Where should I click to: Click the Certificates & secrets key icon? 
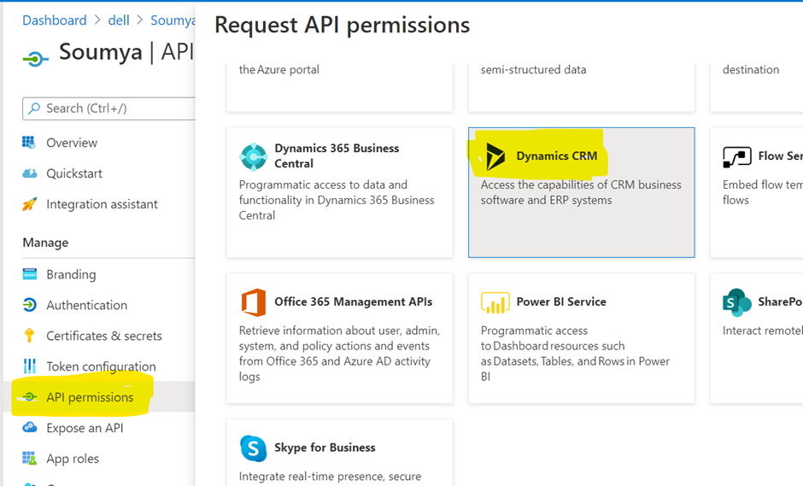(30, 336)
